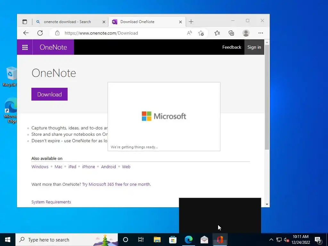Open the iPhone download link
The width and height of the screenshot is (328, 246).
pyautogui.click(x=88, y=167)
